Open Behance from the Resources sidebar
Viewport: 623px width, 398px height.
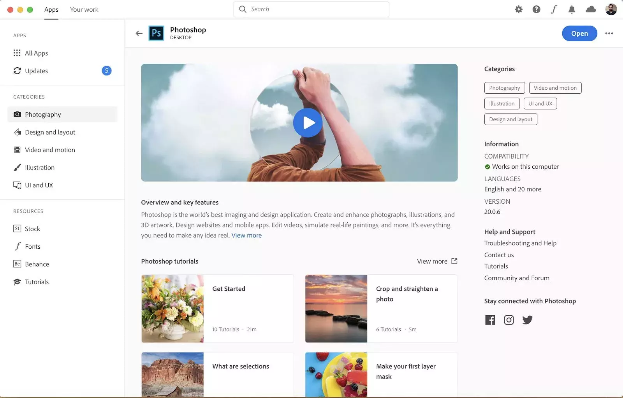click(36, 264)
